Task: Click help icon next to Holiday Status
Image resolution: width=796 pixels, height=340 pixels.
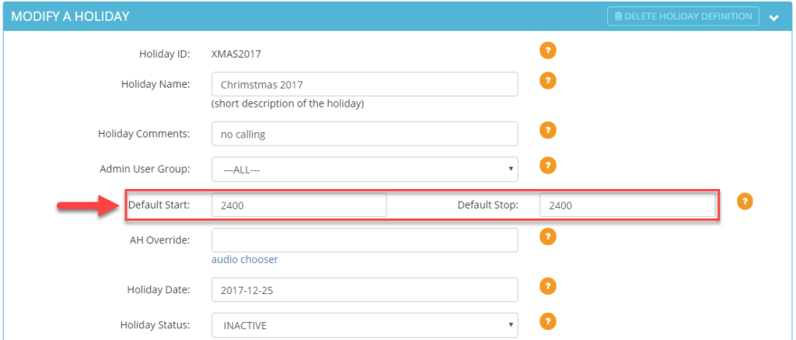Action: click(x=548, y=321)
